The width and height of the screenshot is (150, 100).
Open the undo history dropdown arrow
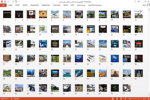[10, 2]
